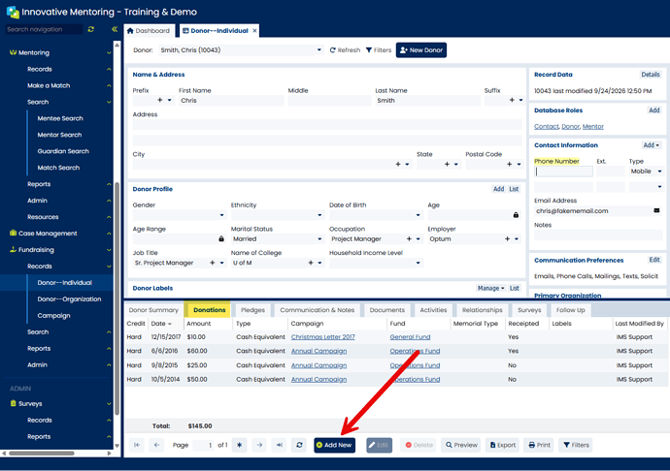Click the sidebar horizontal scrollbar

(42, 454)
